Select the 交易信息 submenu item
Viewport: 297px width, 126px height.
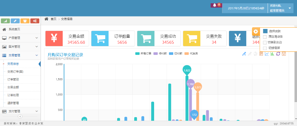(13, 64)
